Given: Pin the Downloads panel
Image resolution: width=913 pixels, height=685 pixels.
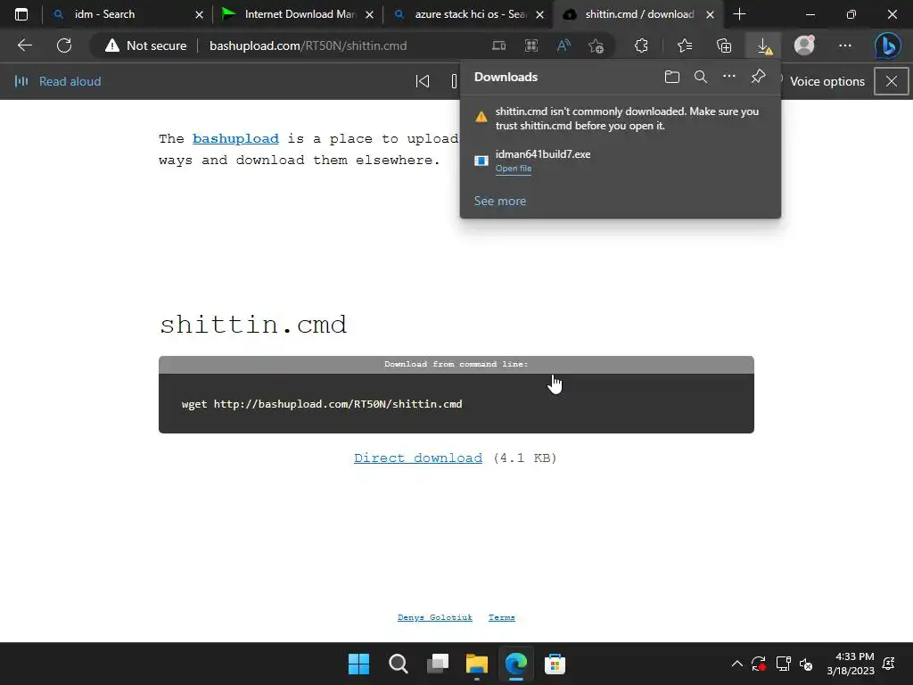Looking at the screenshot, I should [x=758, y=77].
